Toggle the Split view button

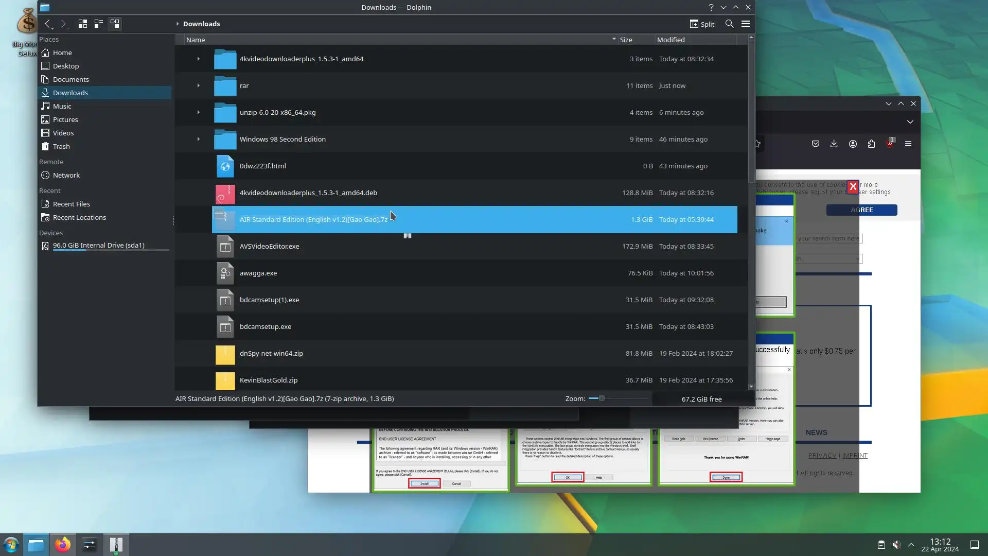[702, 24]
